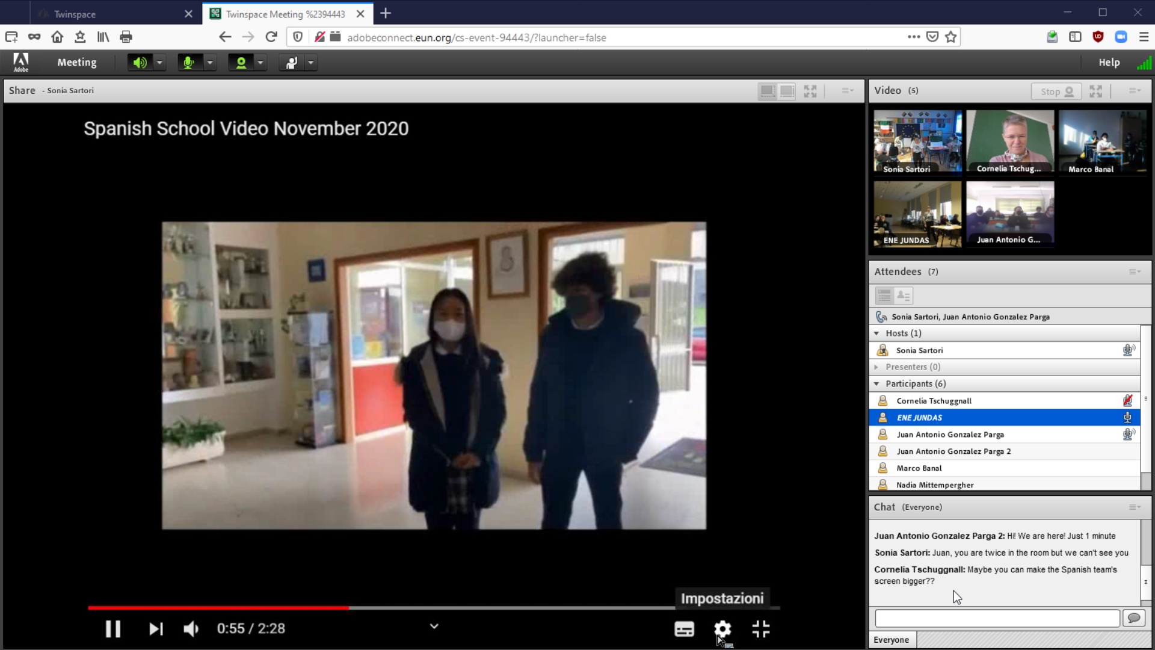Open YouTube settings gear icon
This screenshot has height=650, width=1155.
(x=722, y=629)
